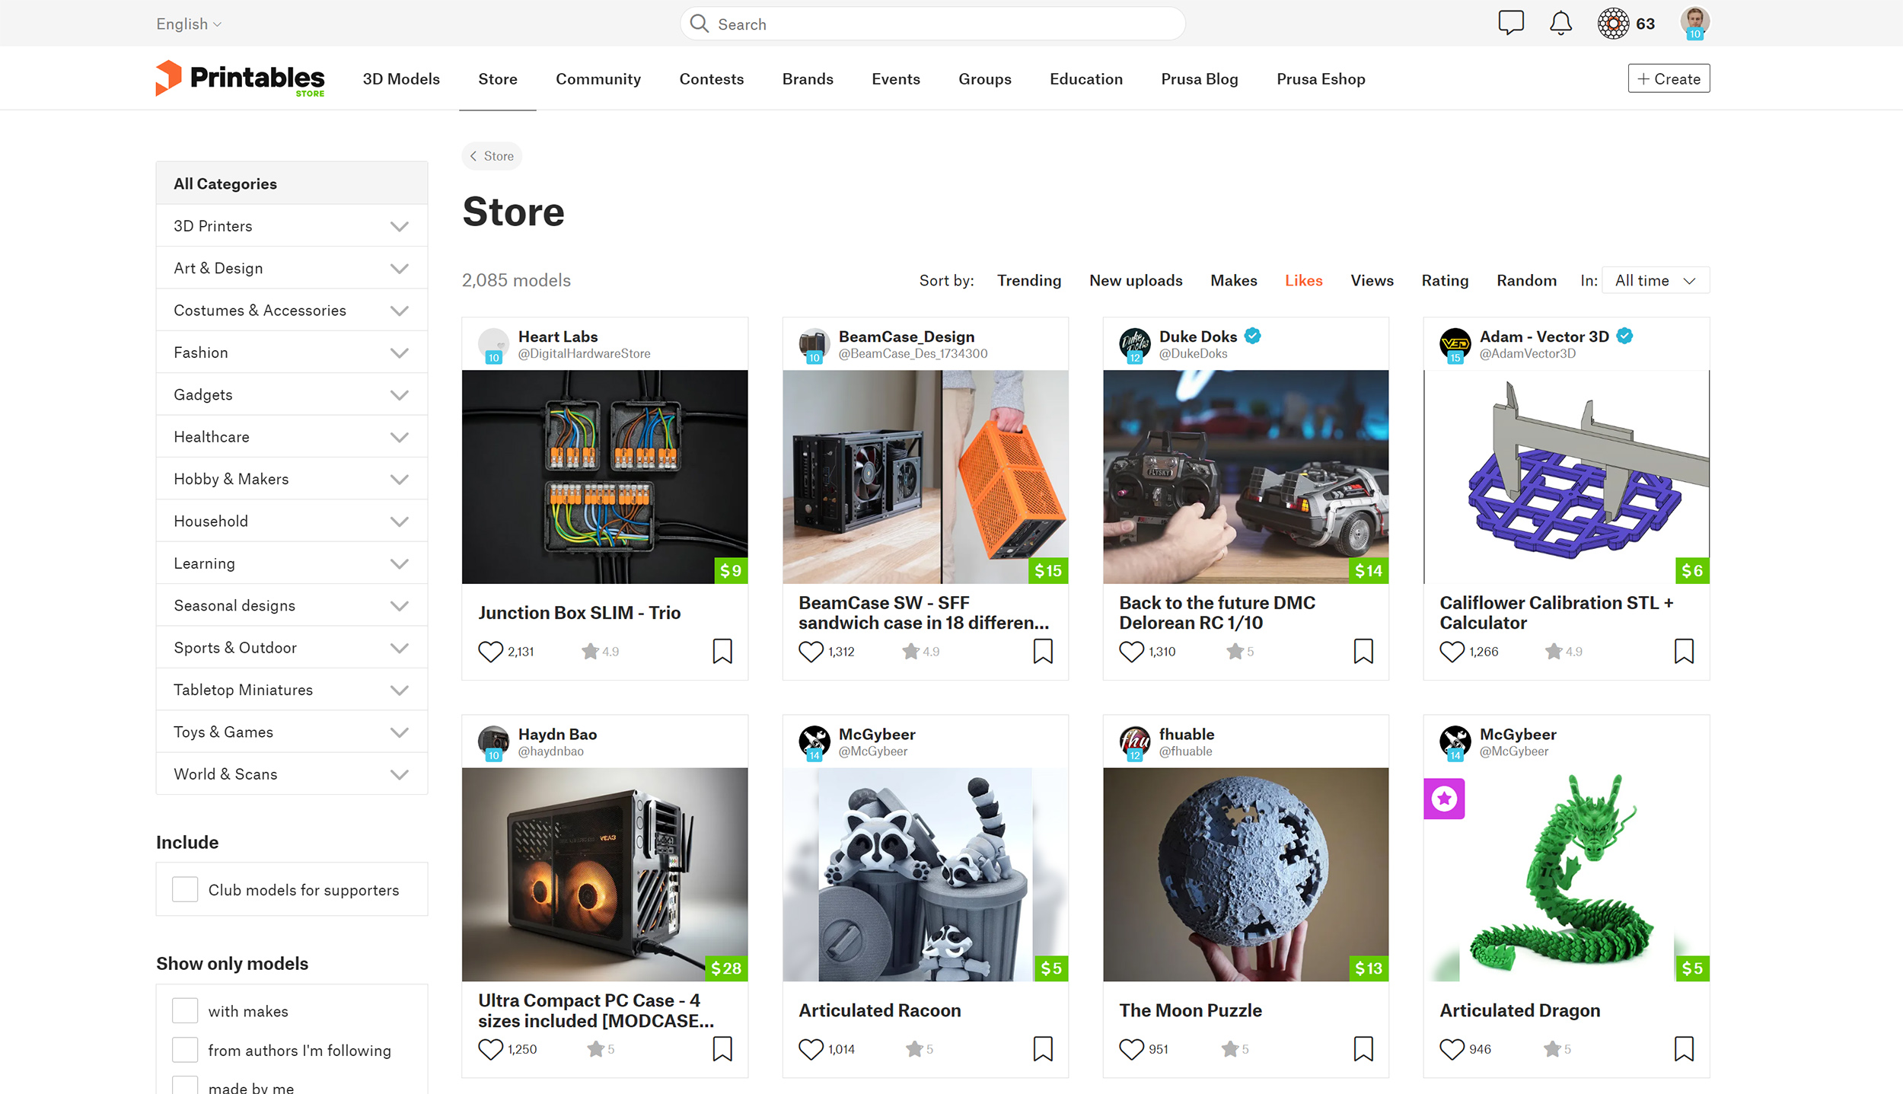Open the messages chat icon

(1510, 23)
